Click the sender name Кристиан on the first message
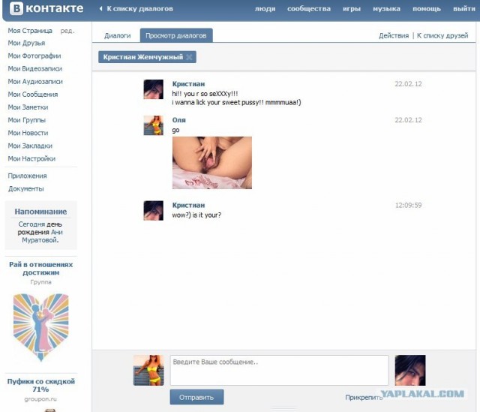The image size is (480, 412). pyautogui.click(x=188, y=84)
